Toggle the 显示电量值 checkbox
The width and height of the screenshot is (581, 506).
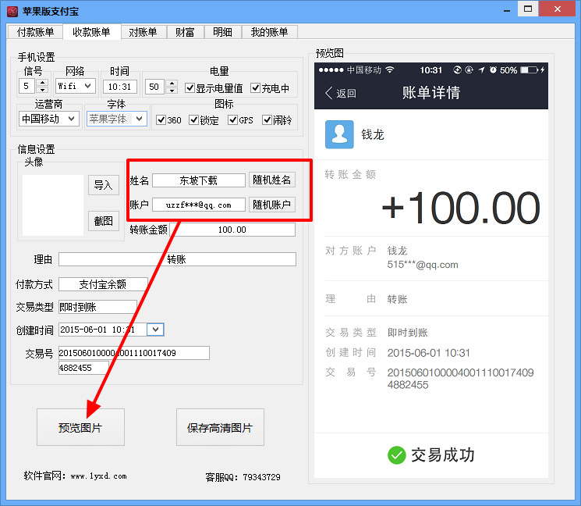click(190, 88)
